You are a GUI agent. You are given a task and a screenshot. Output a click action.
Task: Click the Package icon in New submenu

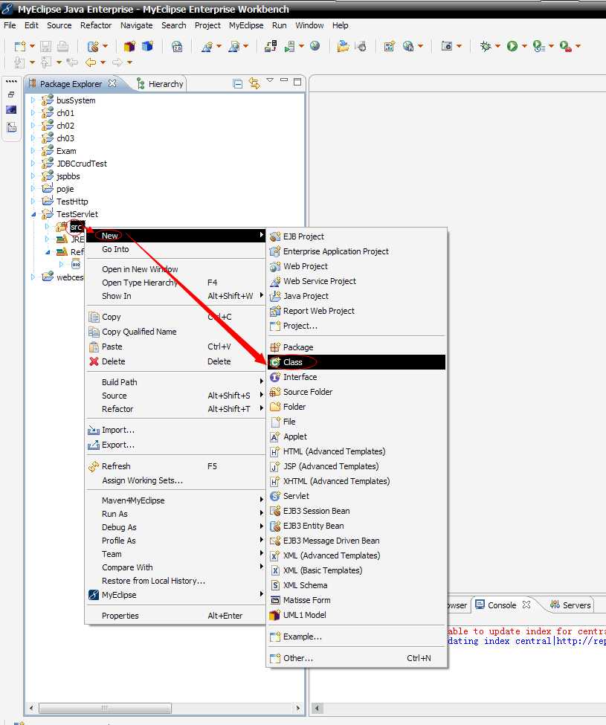click(x=275, y=347)
